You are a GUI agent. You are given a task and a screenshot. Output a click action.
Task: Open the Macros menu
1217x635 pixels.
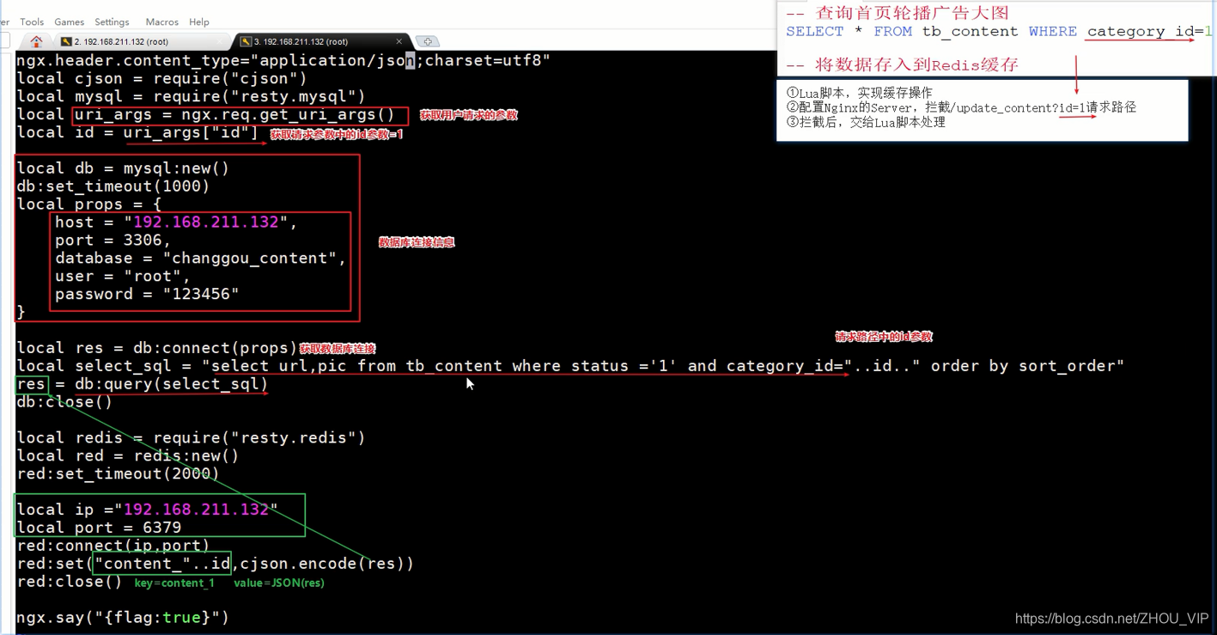pyautogui.click(x=161, y=21)
